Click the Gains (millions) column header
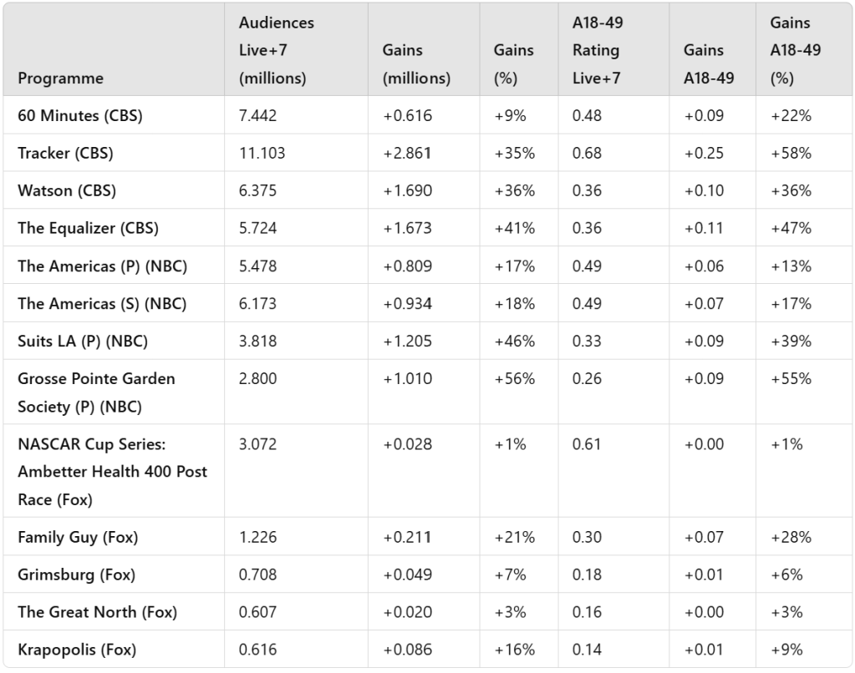 click(416, 64)
